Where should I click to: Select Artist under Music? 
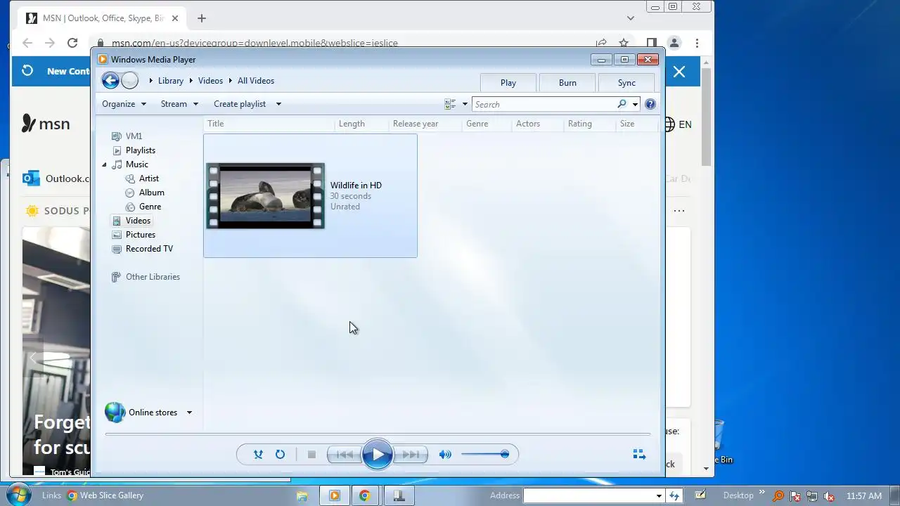pyautogui.click(x=142, y=179)
